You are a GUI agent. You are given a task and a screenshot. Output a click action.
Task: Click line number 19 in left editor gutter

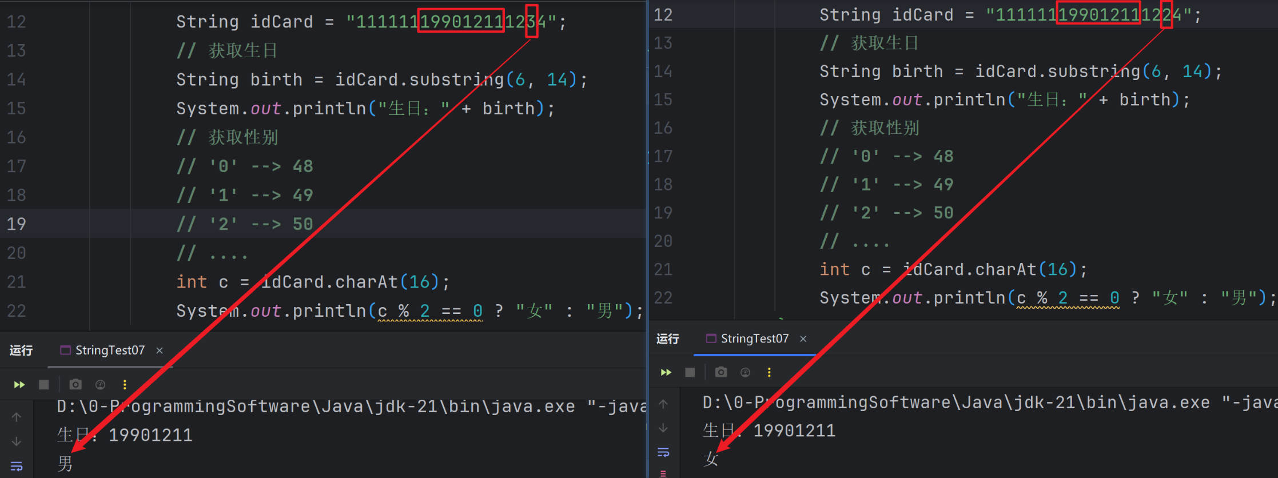[x=17, y=224]
